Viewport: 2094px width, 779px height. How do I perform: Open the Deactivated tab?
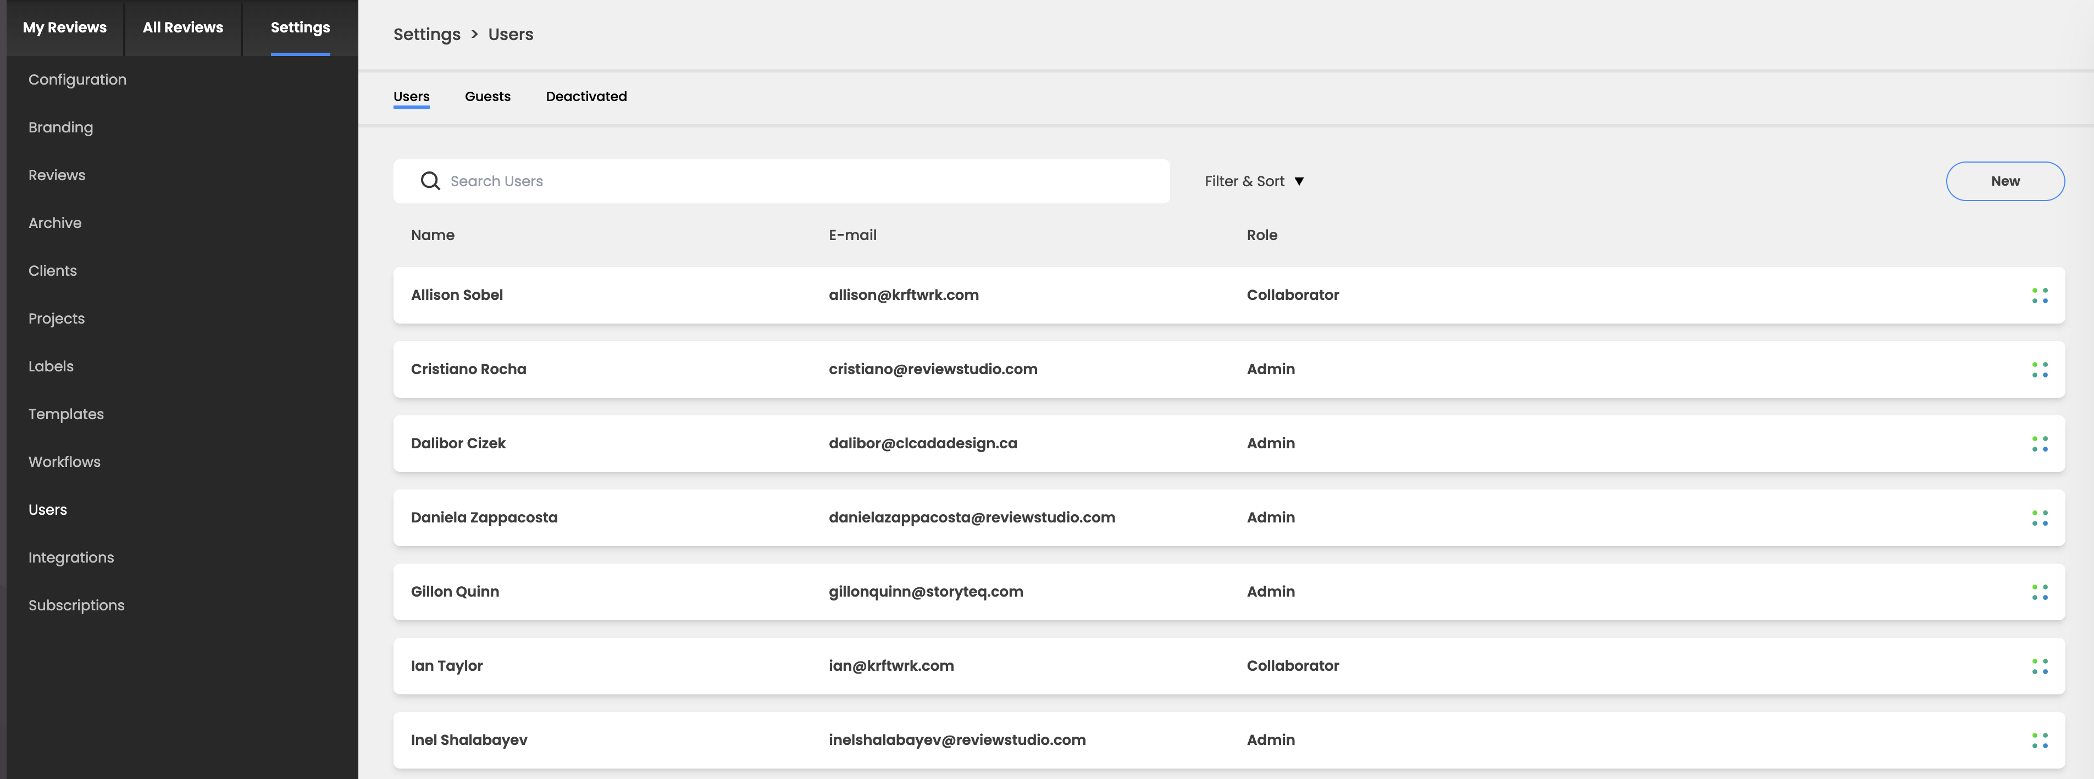point(586,97)
